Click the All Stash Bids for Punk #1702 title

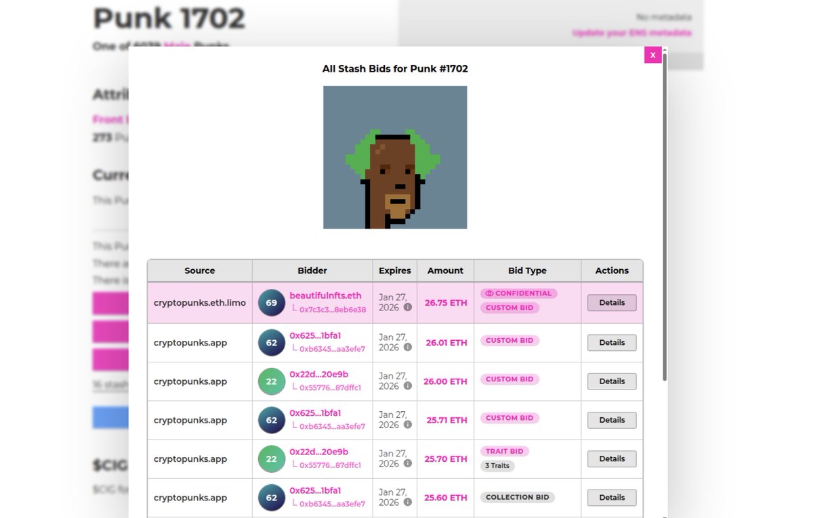[x=395, y=68]
